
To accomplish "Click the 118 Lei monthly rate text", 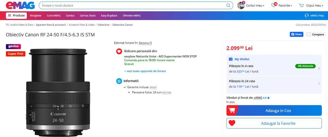I will pyautogui.click(x=243, y=86).
